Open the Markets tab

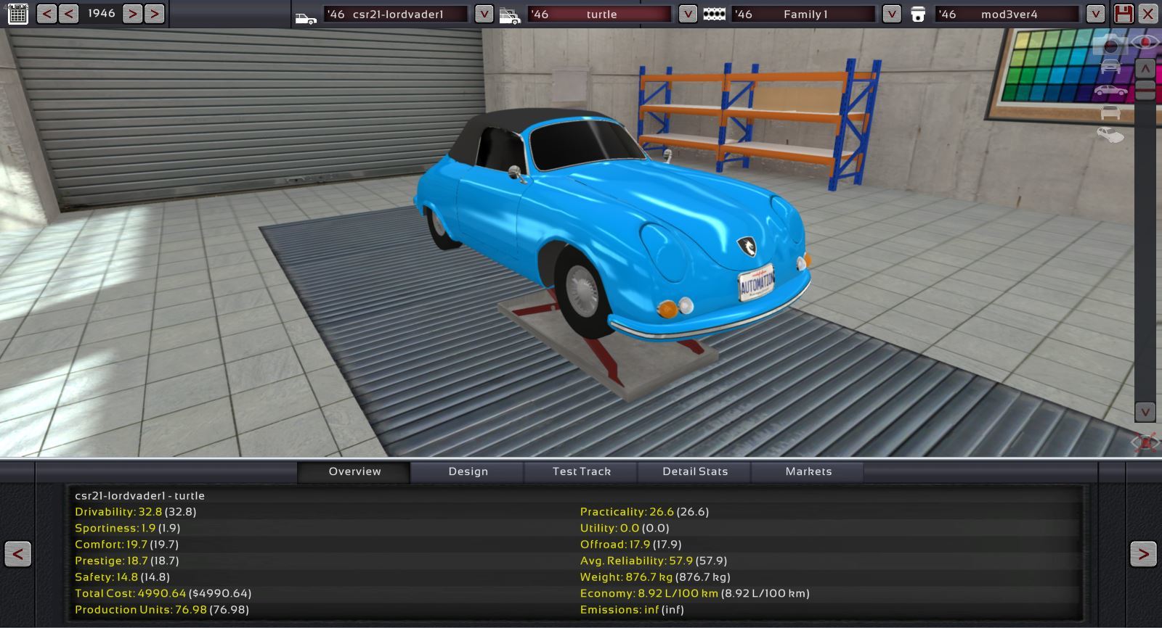pos(808,471)
